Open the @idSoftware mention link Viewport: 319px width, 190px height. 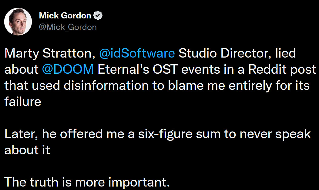click(137, 53)
